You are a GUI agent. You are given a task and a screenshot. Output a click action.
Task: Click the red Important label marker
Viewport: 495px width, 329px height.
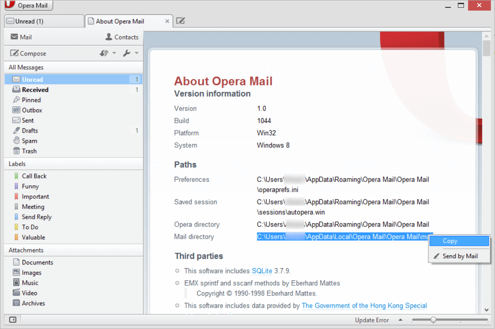(x=16, y=196)
